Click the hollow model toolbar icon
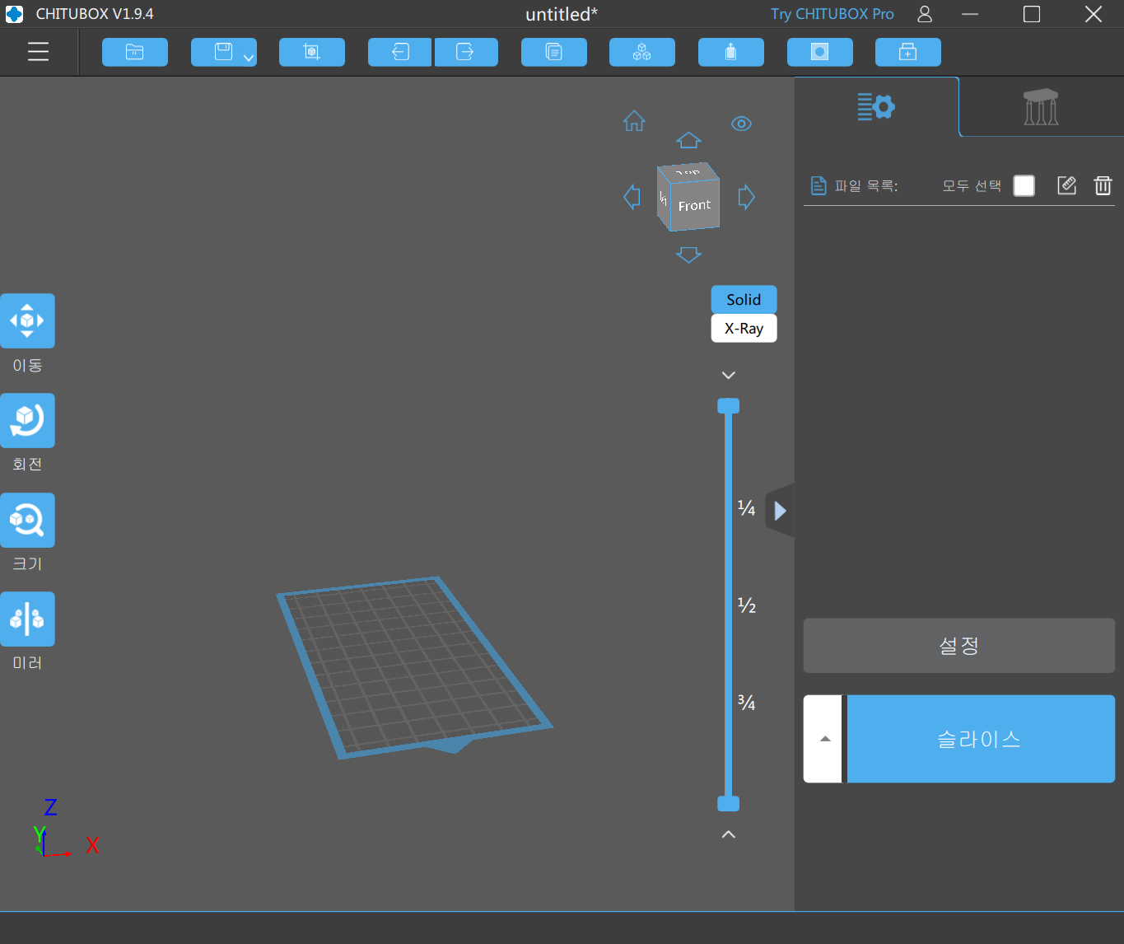The width and height of the screenshot is (1124, 944). point(731,52)
